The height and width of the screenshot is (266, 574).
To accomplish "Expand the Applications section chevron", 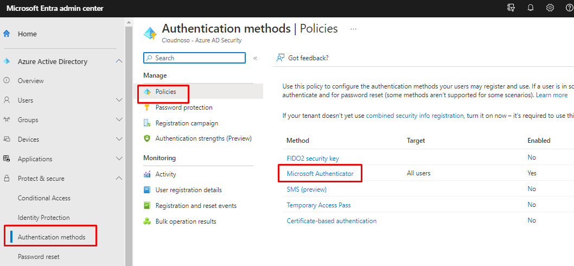I will tap(119, 159).
